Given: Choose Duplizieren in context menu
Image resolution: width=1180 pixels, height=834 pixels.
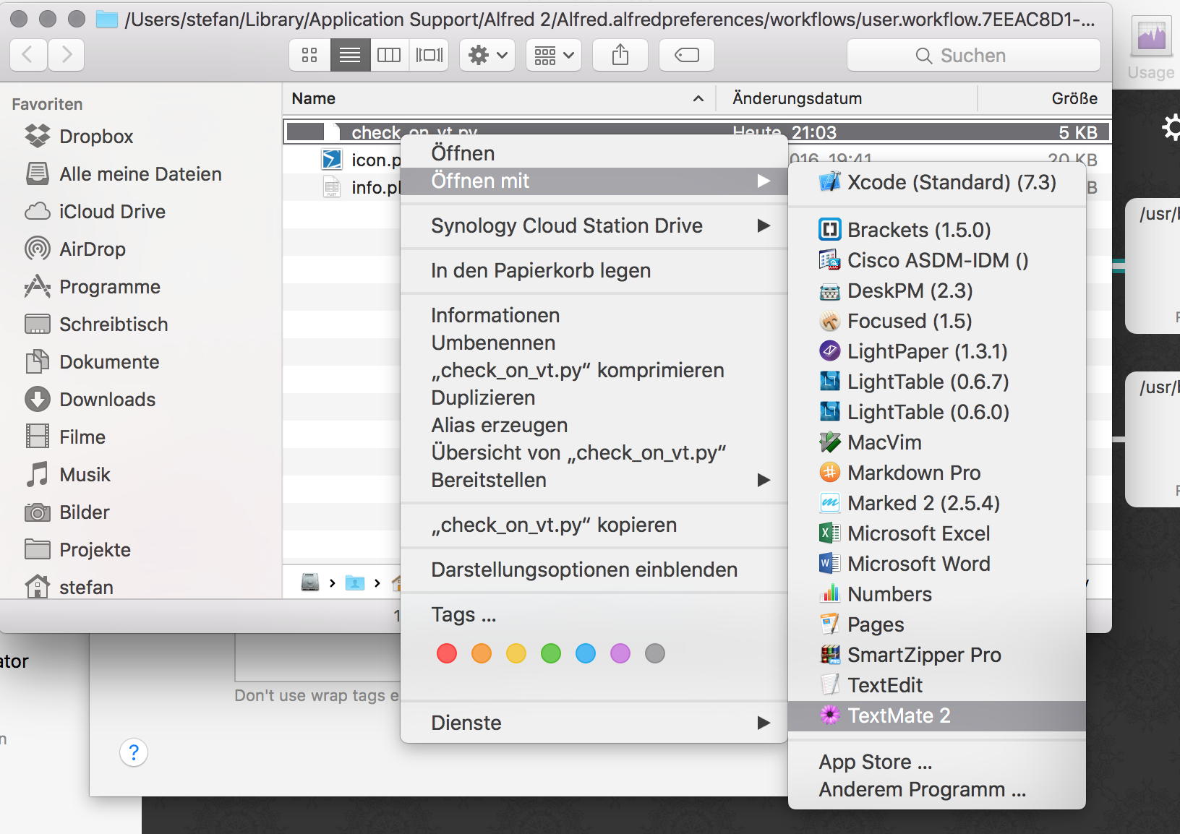Looking at the screenshot, I should pyautogui.click(x=594, y=397).
